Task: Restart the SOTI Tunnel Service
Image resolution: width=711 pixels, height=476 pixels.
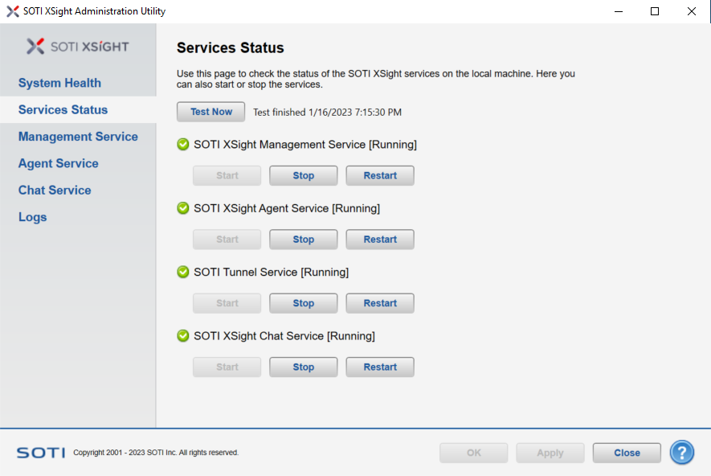Action: pos(380,303)
